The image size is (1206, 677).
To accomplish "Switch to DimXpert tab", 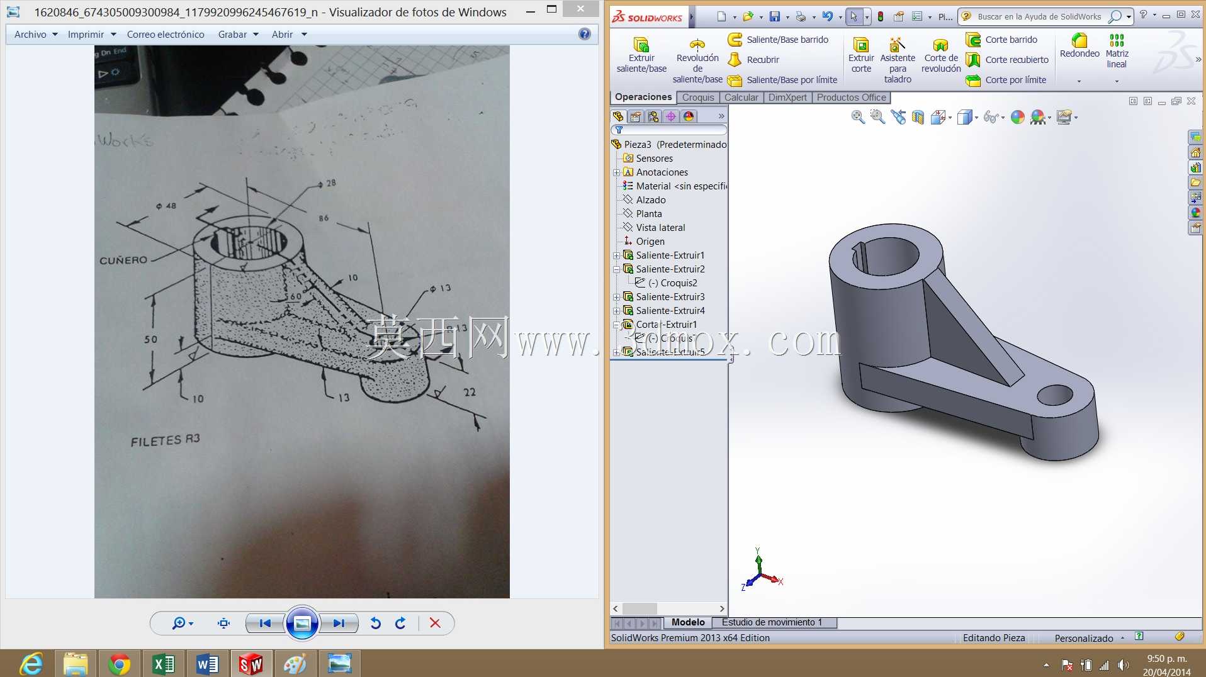I will pyautogui.click(x=787, y=98).
